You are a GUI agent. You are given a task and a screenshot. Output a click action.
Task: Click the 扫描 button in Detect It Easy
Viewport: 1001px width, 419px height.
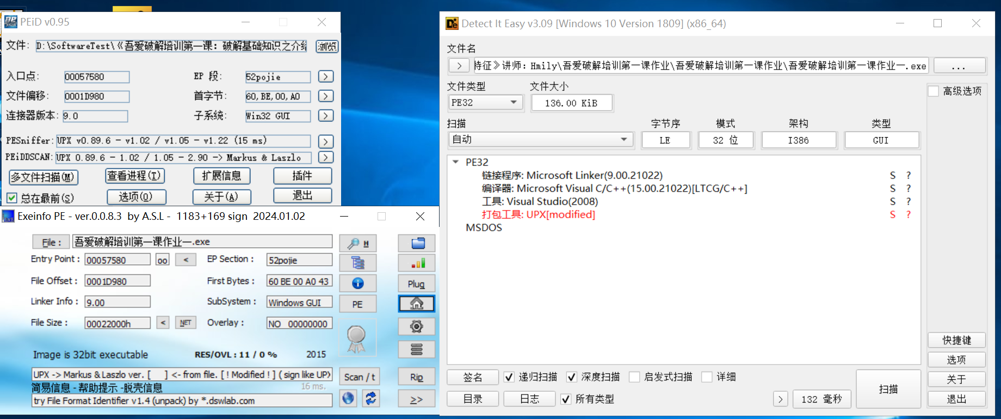coord(888,389)
